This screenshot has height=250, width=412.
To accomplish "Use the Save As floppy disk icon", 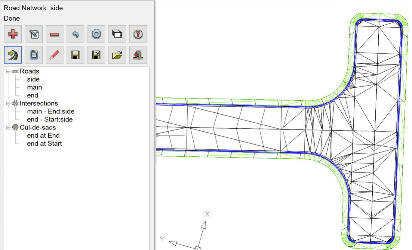I will (96, 55).
